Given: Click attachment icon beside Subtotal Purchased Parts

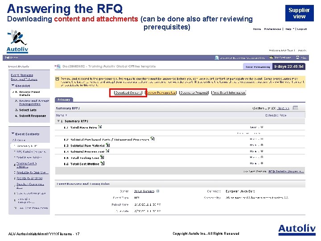Looking at the screenshot, I should tap(152, 139).
